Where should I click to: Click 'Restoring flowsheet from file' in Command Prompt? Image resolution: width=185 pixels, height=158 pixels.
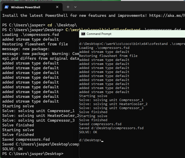click(x=108, y=56)
